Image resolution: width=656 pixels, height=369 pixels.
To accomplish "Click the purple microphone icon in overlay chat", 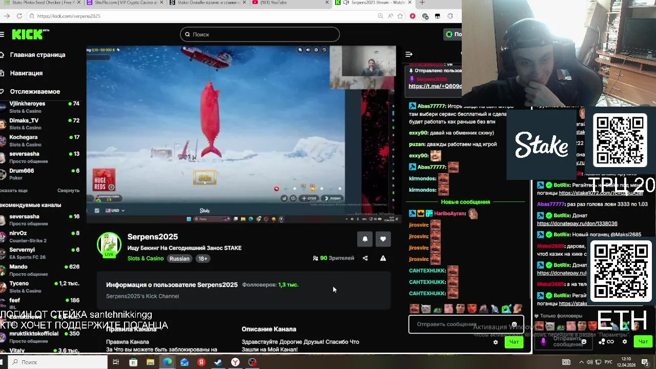I will [543, 342].
